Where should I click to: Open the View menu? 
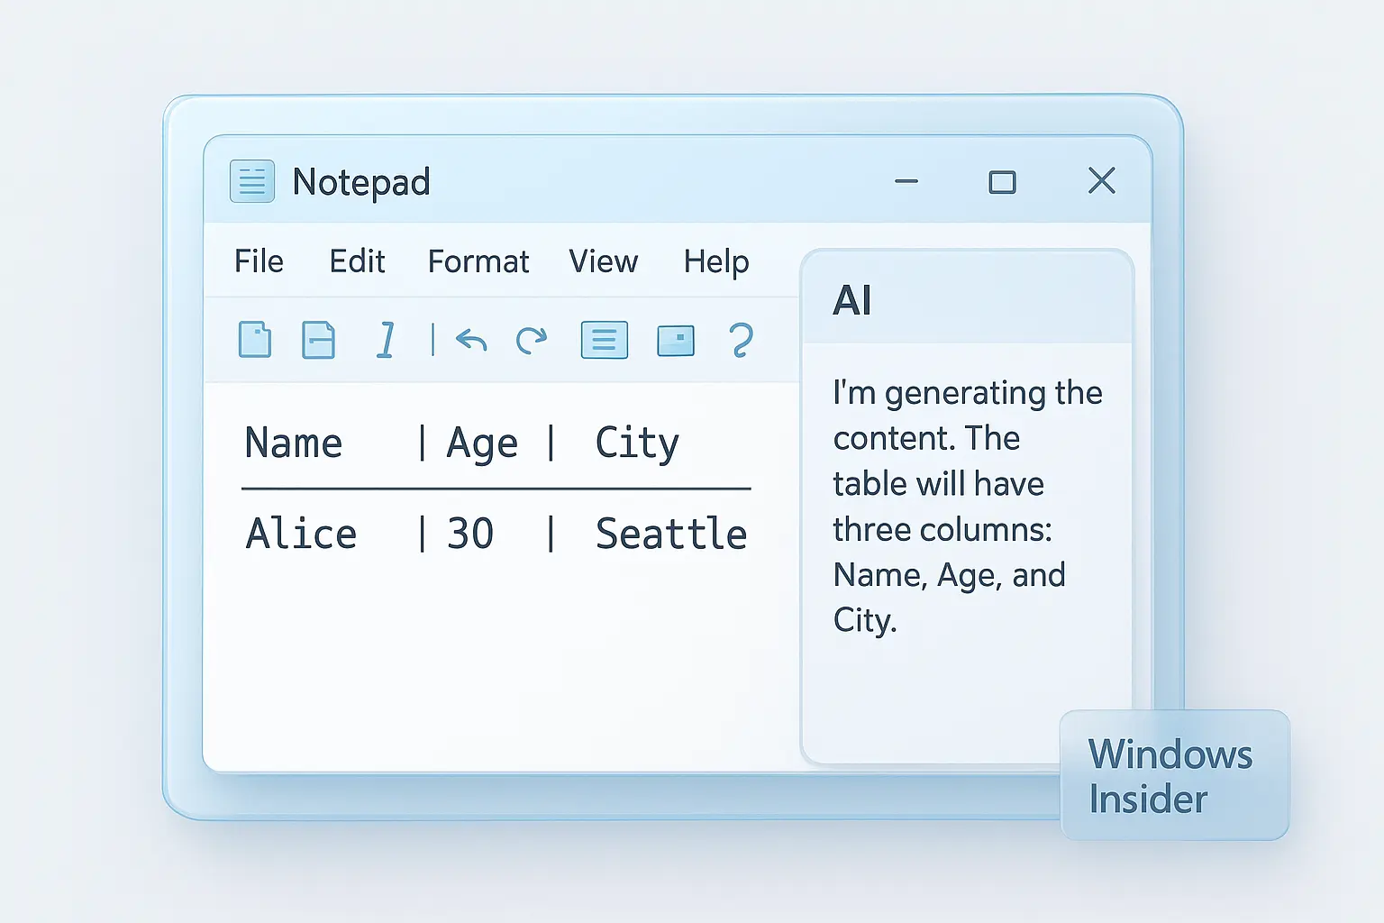(603, 261)
